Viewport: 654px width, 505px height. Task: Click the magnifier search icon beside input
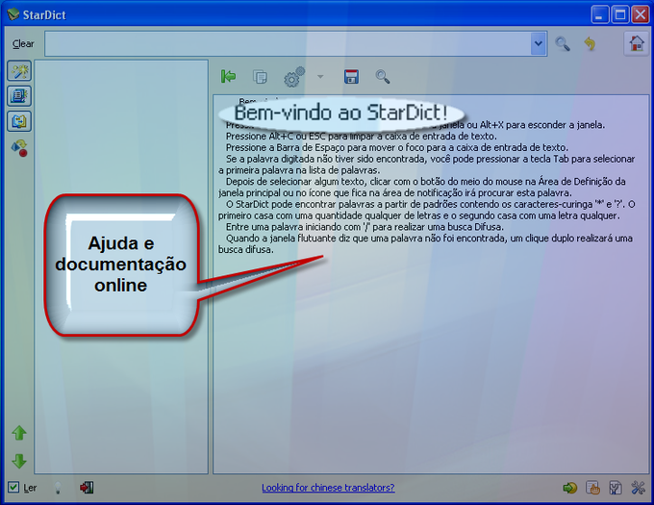tap(563, 43)
